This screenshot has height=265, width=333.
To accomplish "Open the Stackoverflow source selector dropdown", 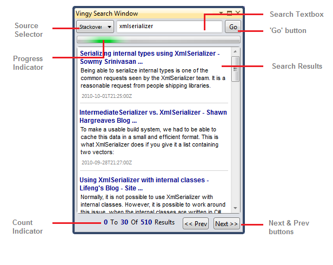I will 95,27.
